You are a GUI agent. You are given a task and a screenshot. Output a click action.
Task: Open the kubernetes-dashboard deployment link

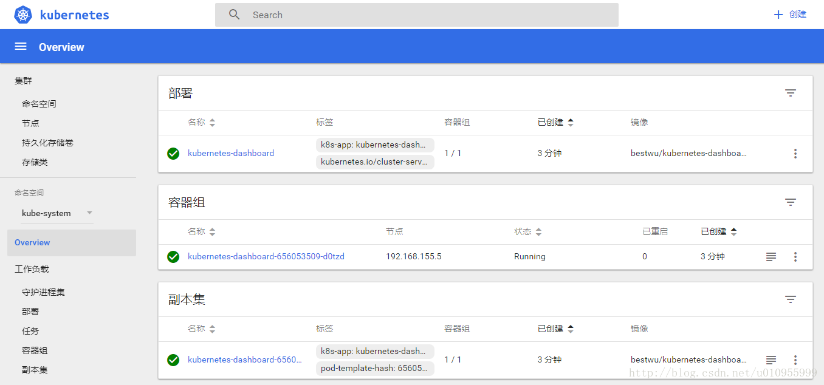[x=231, y=154]
